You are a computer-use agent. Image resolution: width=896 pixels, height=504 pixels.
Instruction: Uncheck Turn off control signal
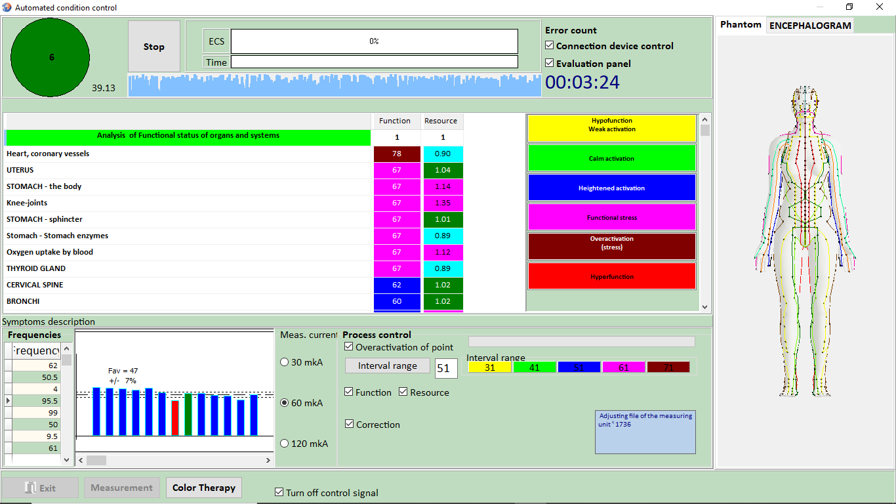tap(280, 492)
